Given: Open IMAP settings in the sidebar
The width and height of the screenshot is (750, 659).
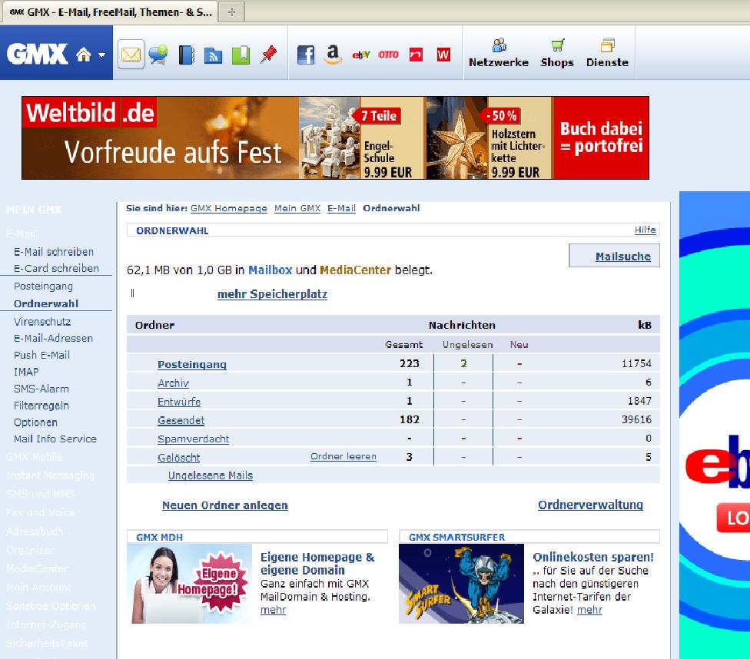Looking at the screenshot, I should pos(26,372).
